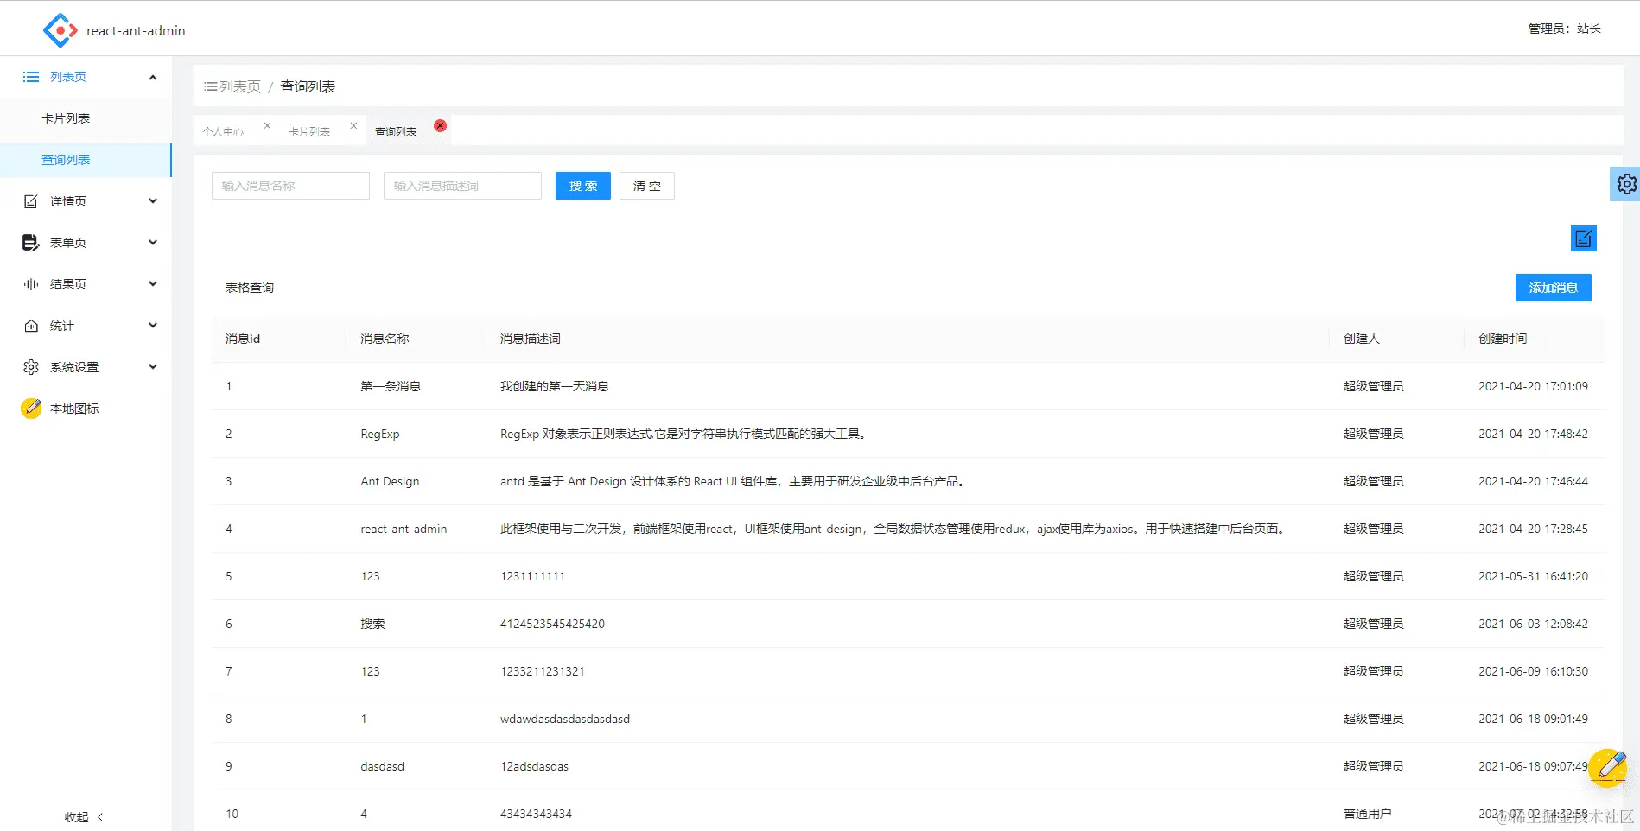This screenshot has height=831, width=1640.
Task: Click the gear icon on right screen edge
Action: pos(1627,183)
